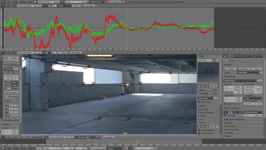Click the Track name field
Viewport: 266px width, 150px height.
(205, 60)
